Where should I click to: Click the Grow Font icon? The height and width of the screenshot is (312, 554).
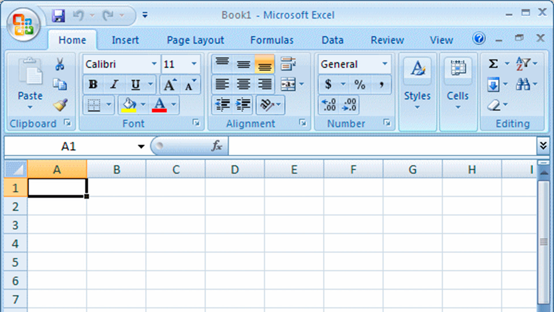click(x=170, y=85)
